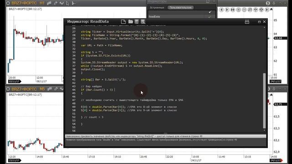The image size is (292, 164).
Task: Click the chart type icon in H1 chart header
Action: click(x=49, y=3)
